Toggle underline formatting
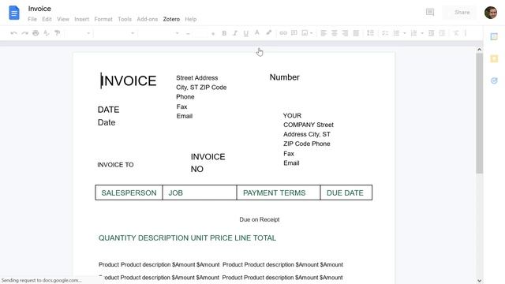The width and height of the screenshot is (505, 284). coord(246,33)
